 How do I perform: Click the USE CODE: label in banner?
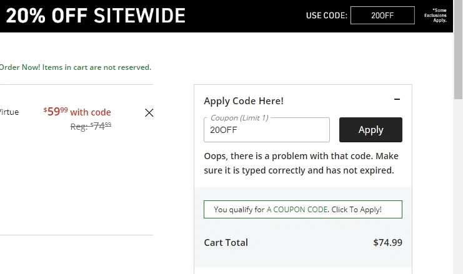tap(326, 15)
